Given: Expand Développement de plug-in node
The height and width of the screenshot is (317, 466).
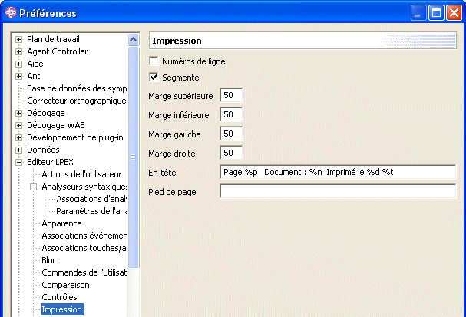Looking at the screenshot, I should pos(18,137).
